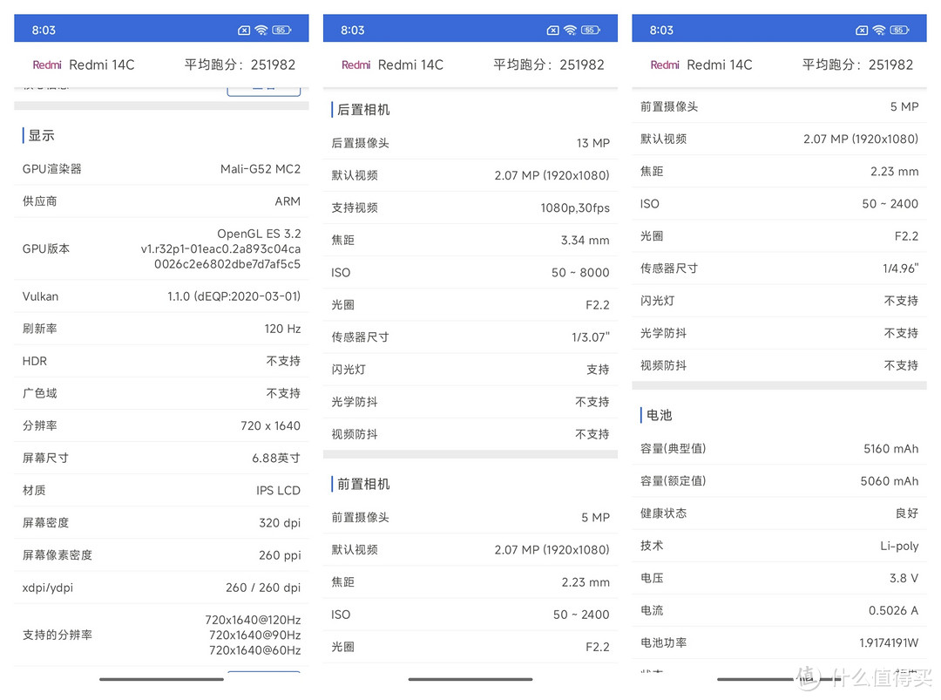Tap the 容量(额定值) 5060 mAh row
This screenshot has height=700, width=941.
779,481
